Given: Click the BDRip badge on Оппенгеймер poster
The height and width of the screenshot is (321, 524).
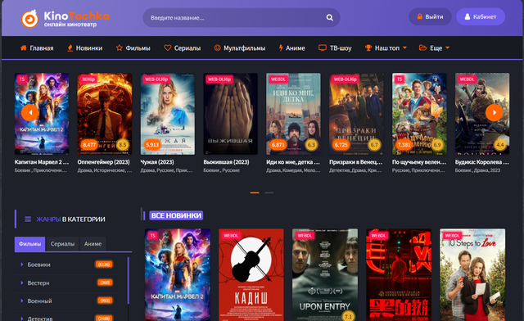Looking at the screenshot, I should 88,79.
